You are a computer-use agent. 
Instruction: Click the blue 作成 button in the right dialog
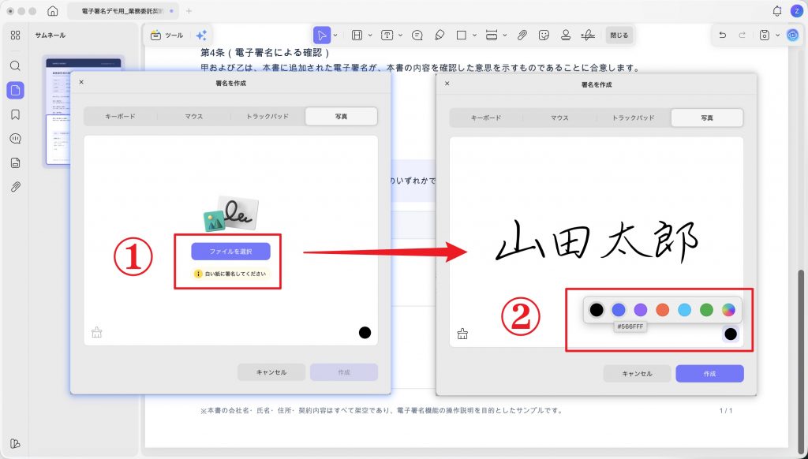pos(709,374)
